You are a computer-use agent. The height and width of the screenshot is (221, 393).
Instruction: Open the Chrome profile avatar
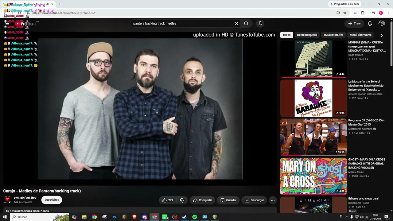381,13
